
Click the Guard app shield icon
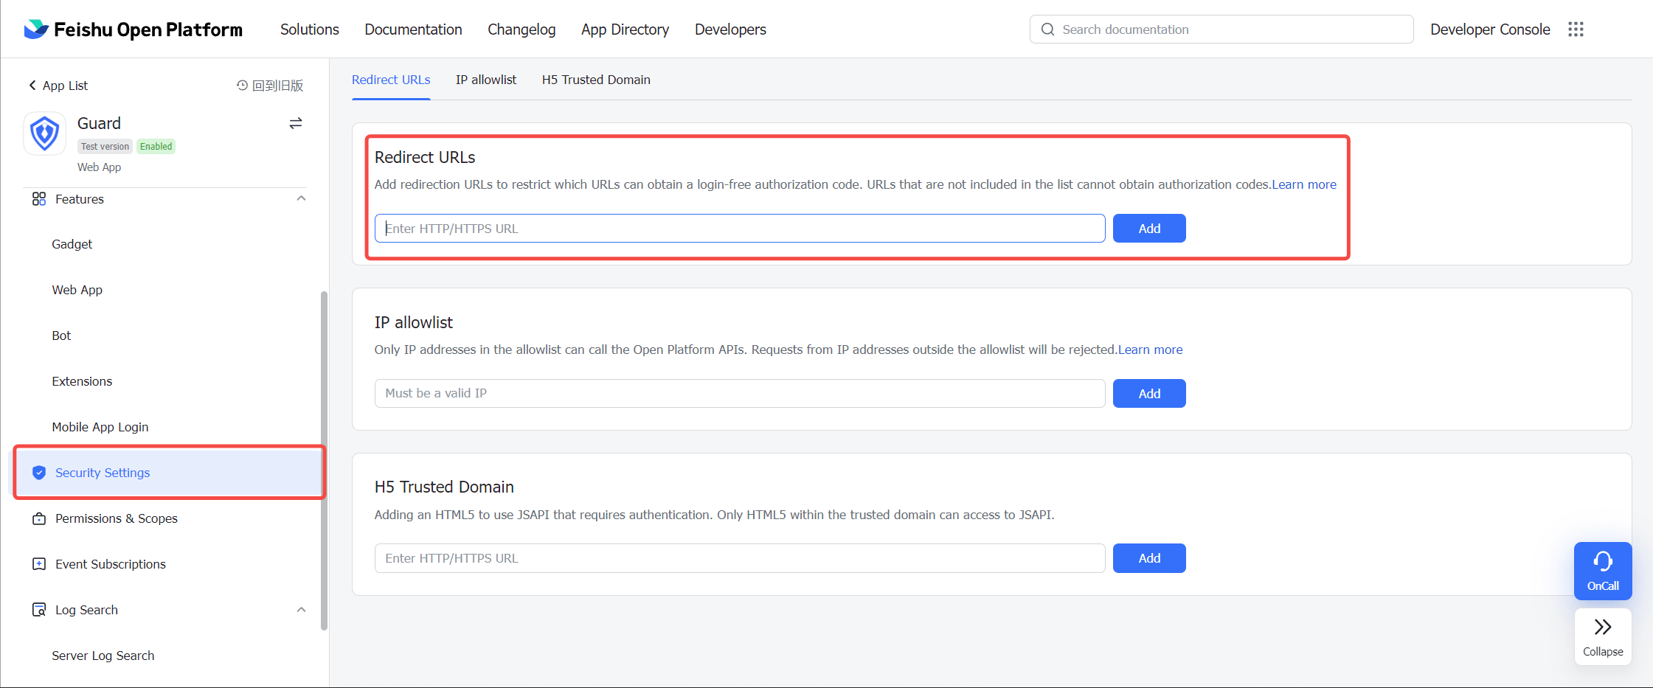point(45,133)
